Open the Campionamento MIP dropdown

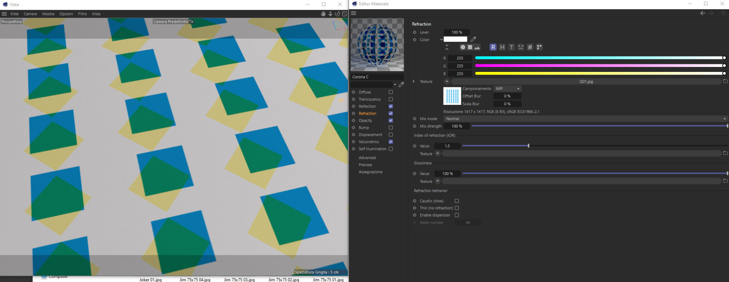(x=507, y=89)
